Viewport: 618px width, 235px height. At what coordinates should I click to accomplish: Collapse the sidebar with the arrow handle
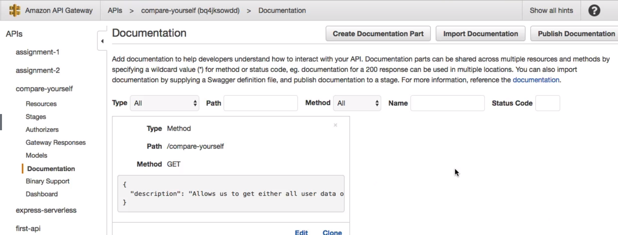click(x=102, y=41)
